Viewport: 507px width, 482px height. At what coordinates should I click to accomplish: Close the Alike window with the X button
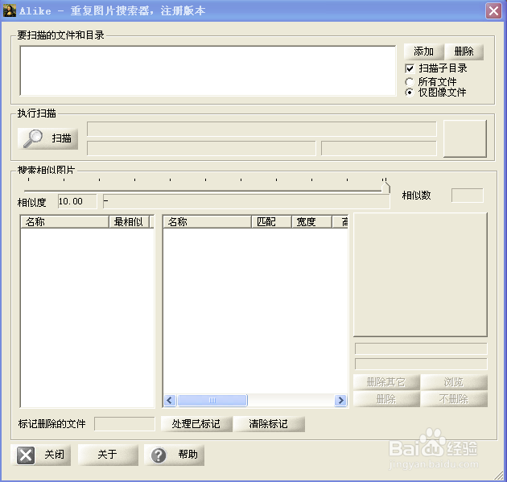[x=493, y=11]
